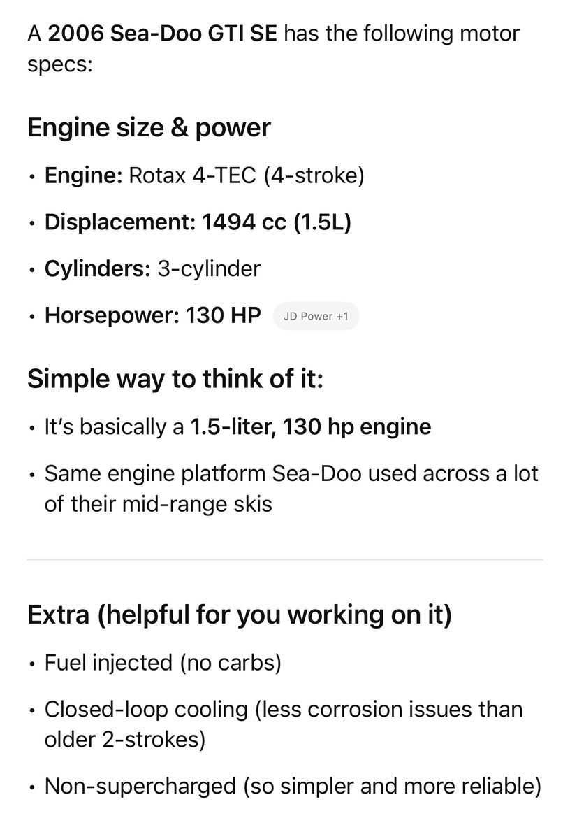The width and height of the screenshot is (570, 839).
Task: Click the 'Same engine platform Sea-Doo' bullet
Action: [291, 473]
